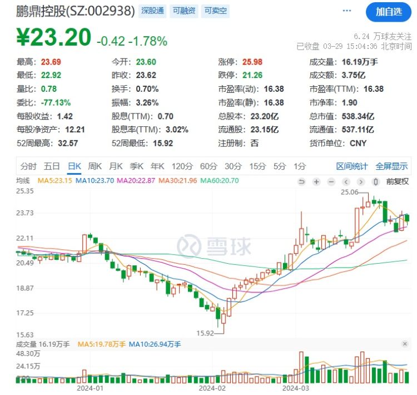417x395 pixels.
Task: Open 区间统计 link
Action: 352,166
